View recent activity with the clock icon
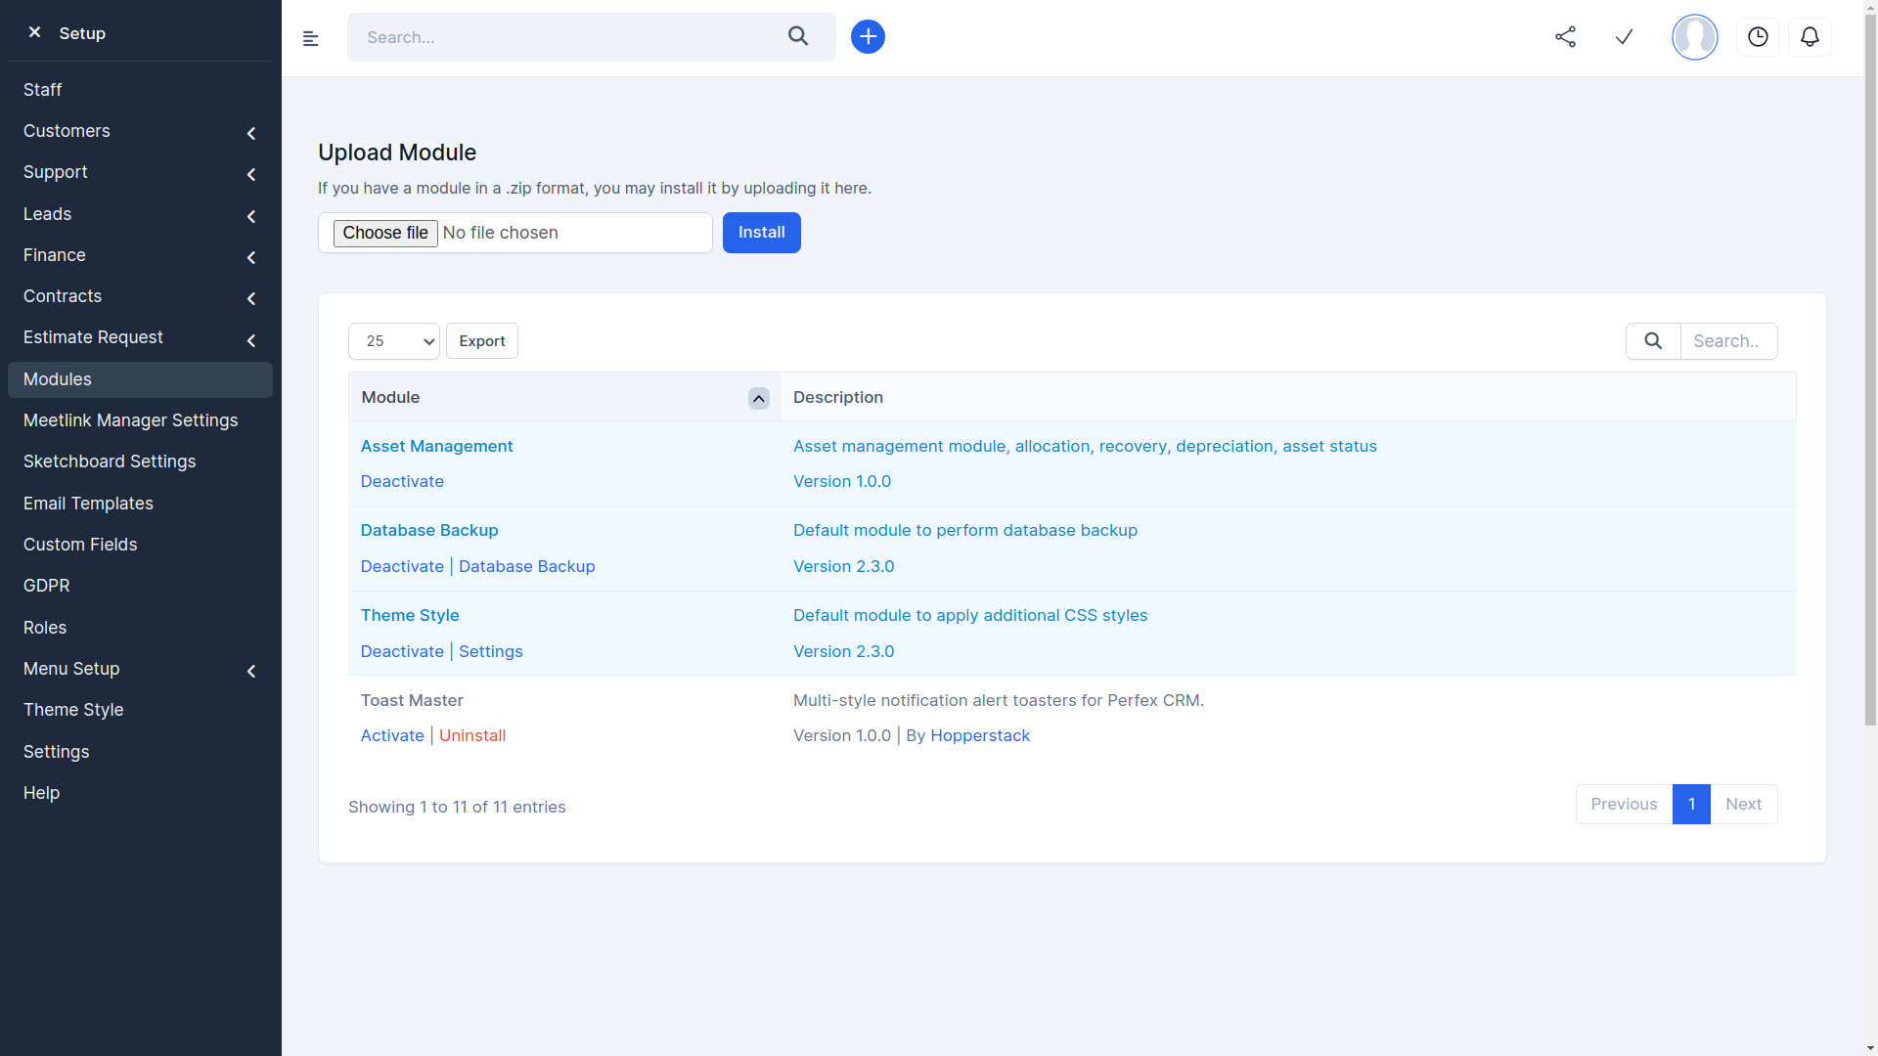 (x=1758, y=36)
